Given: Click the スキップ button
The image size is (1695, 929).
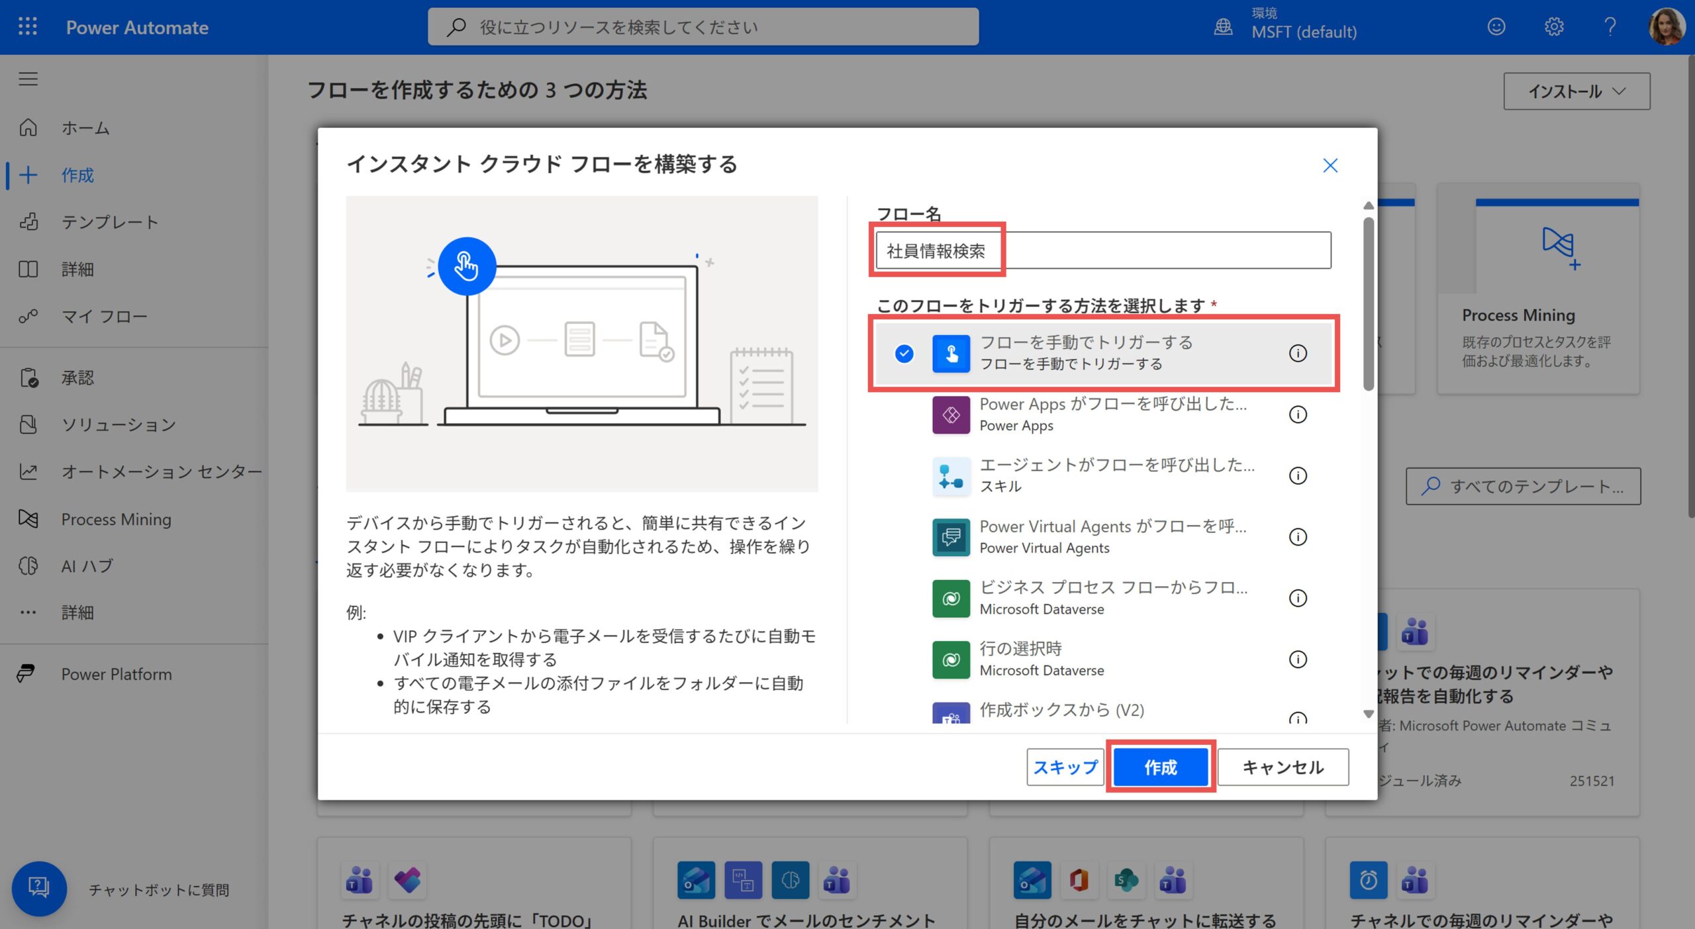Looking at the screenshot, I should 1065,767.
